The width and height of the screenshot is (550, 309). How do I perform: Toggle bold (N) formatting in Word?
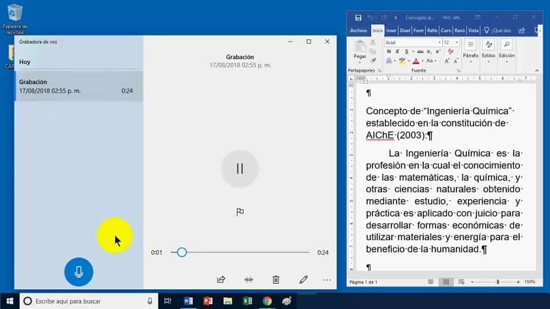(x=388, y=53)
